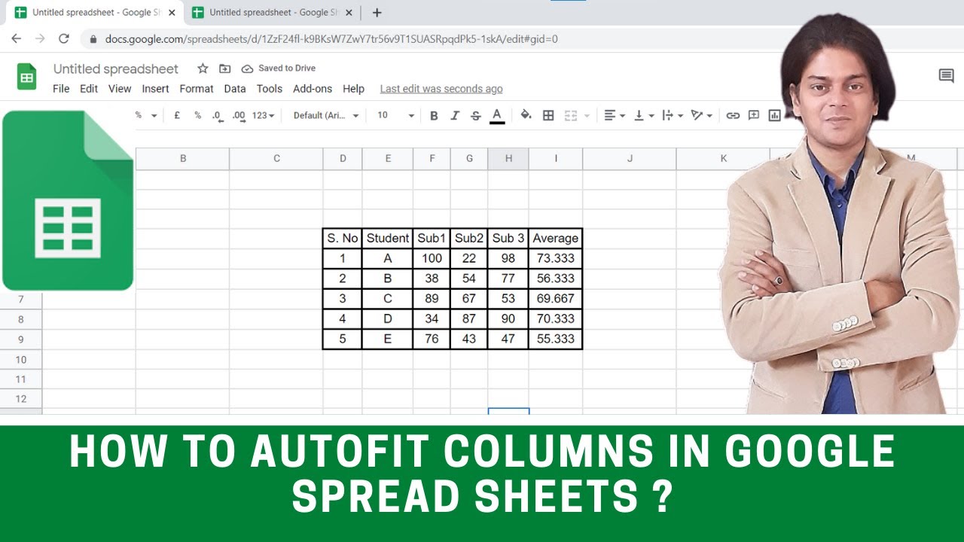Select the Average header cell
Viewport: 964px width, 542px height.
tap(556, 239)
